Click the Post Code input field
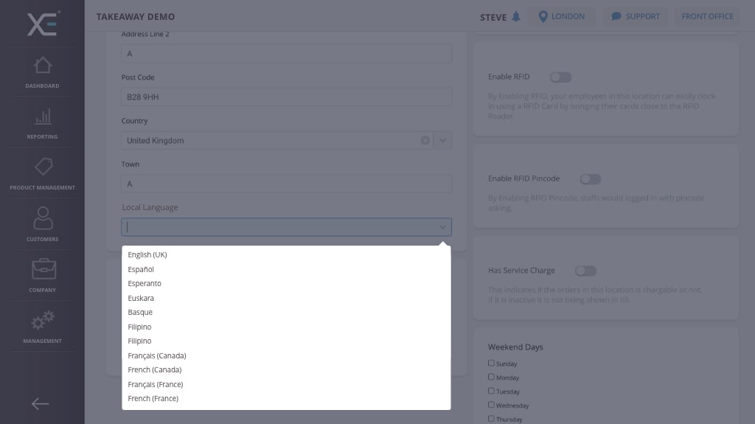755x424 pixels. pyautogui.click(x=286, y=97)
